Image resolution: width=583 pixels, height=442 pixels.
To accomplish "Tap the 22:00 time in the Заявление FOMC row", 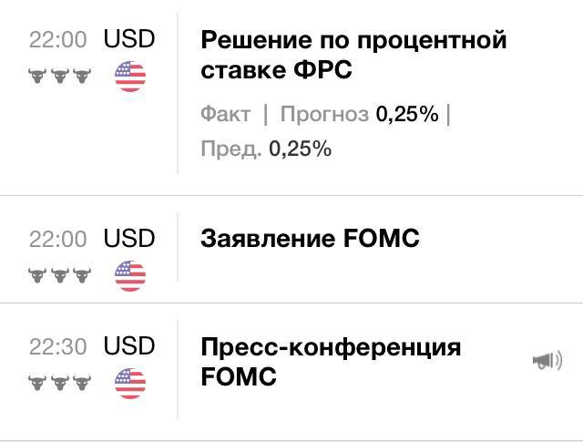I will 58,239.
